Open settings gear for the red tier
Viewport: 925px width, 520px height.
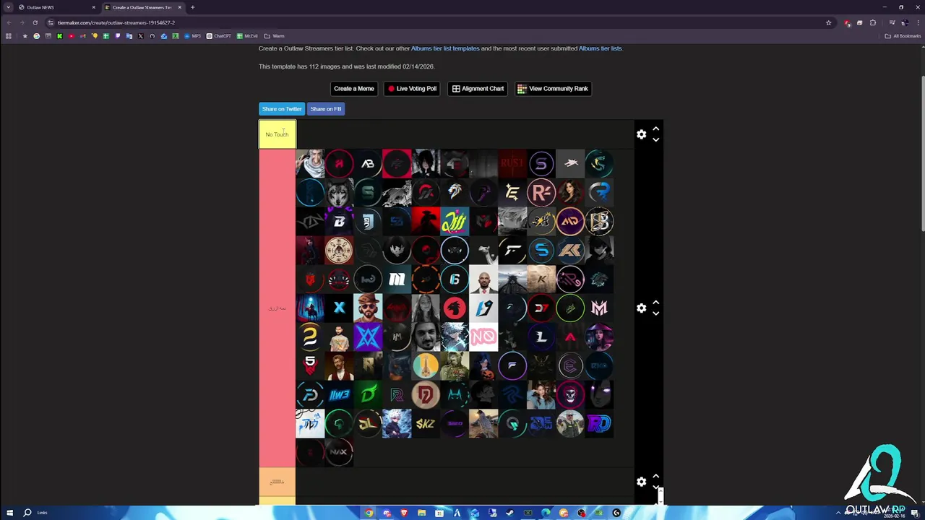641,308
